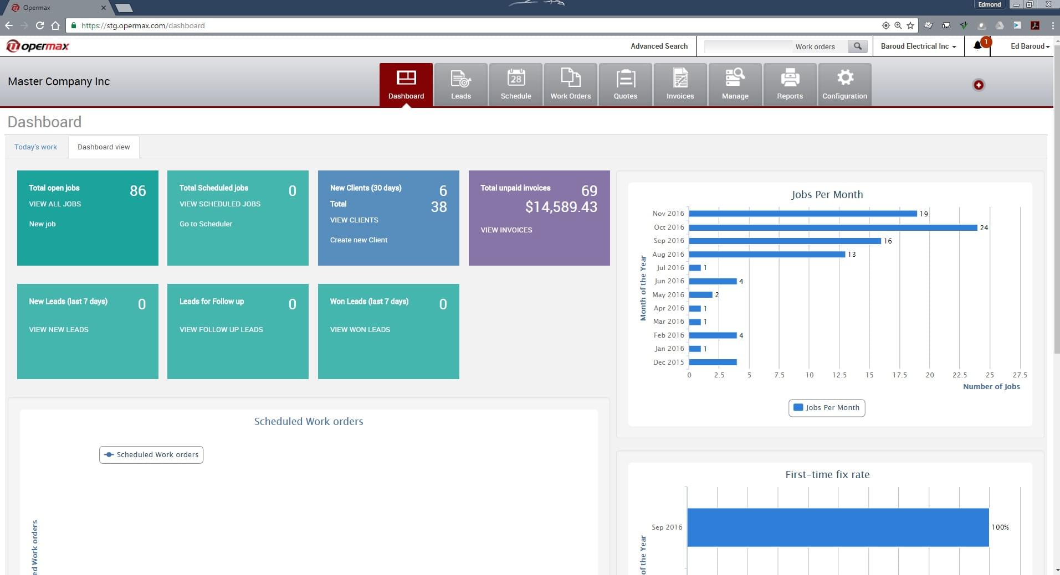This screenshot has height=575, width=1060.
Task: Click Go to Scheduler link
Action: [206, 224]
